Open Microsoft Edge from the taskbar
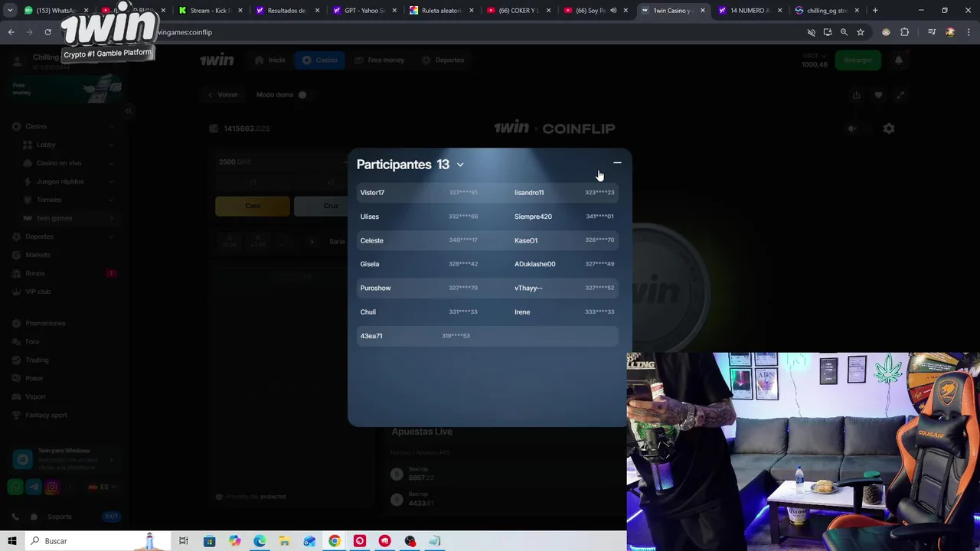The image size is (980, 551). (260, 541)
